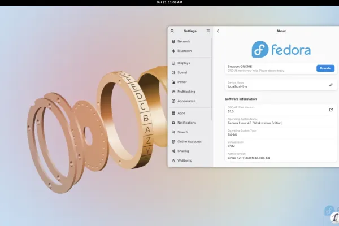Edit device name with pencil icon

[x=331, y=85]
